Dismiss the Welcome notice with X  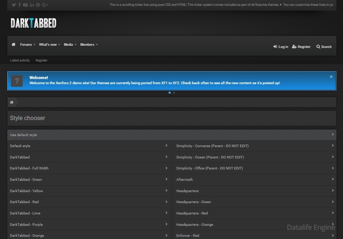click(331, 76)
